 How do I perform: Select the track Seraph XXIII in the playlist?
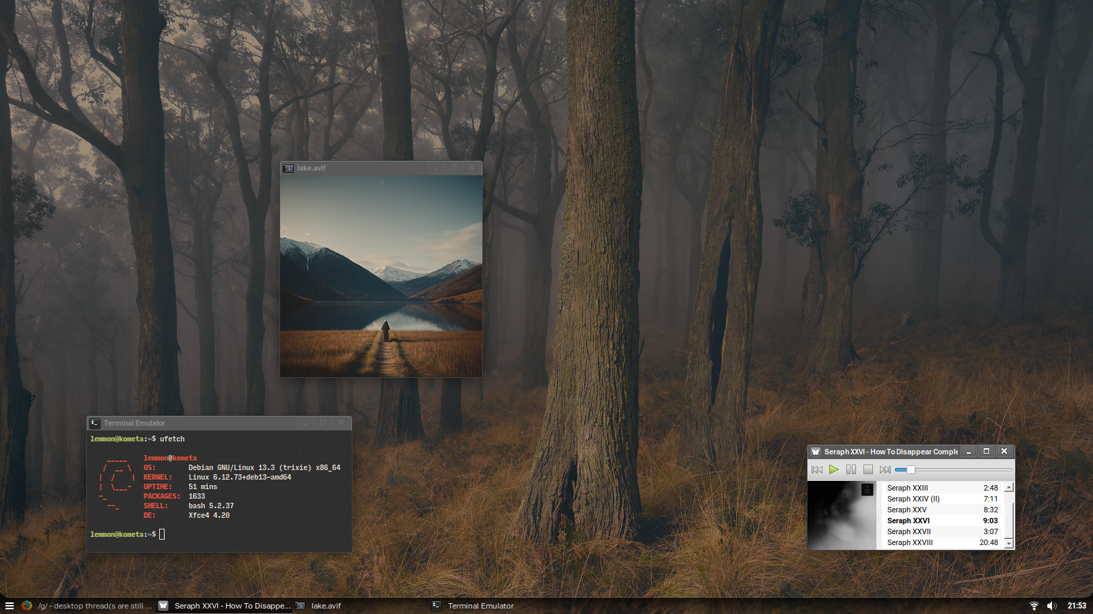(x=943, y=488)
